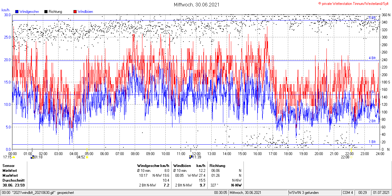This screenshot has width=392, height=196.
Task: Click the '24:00' time axis label
Action: tap(380, 153)
